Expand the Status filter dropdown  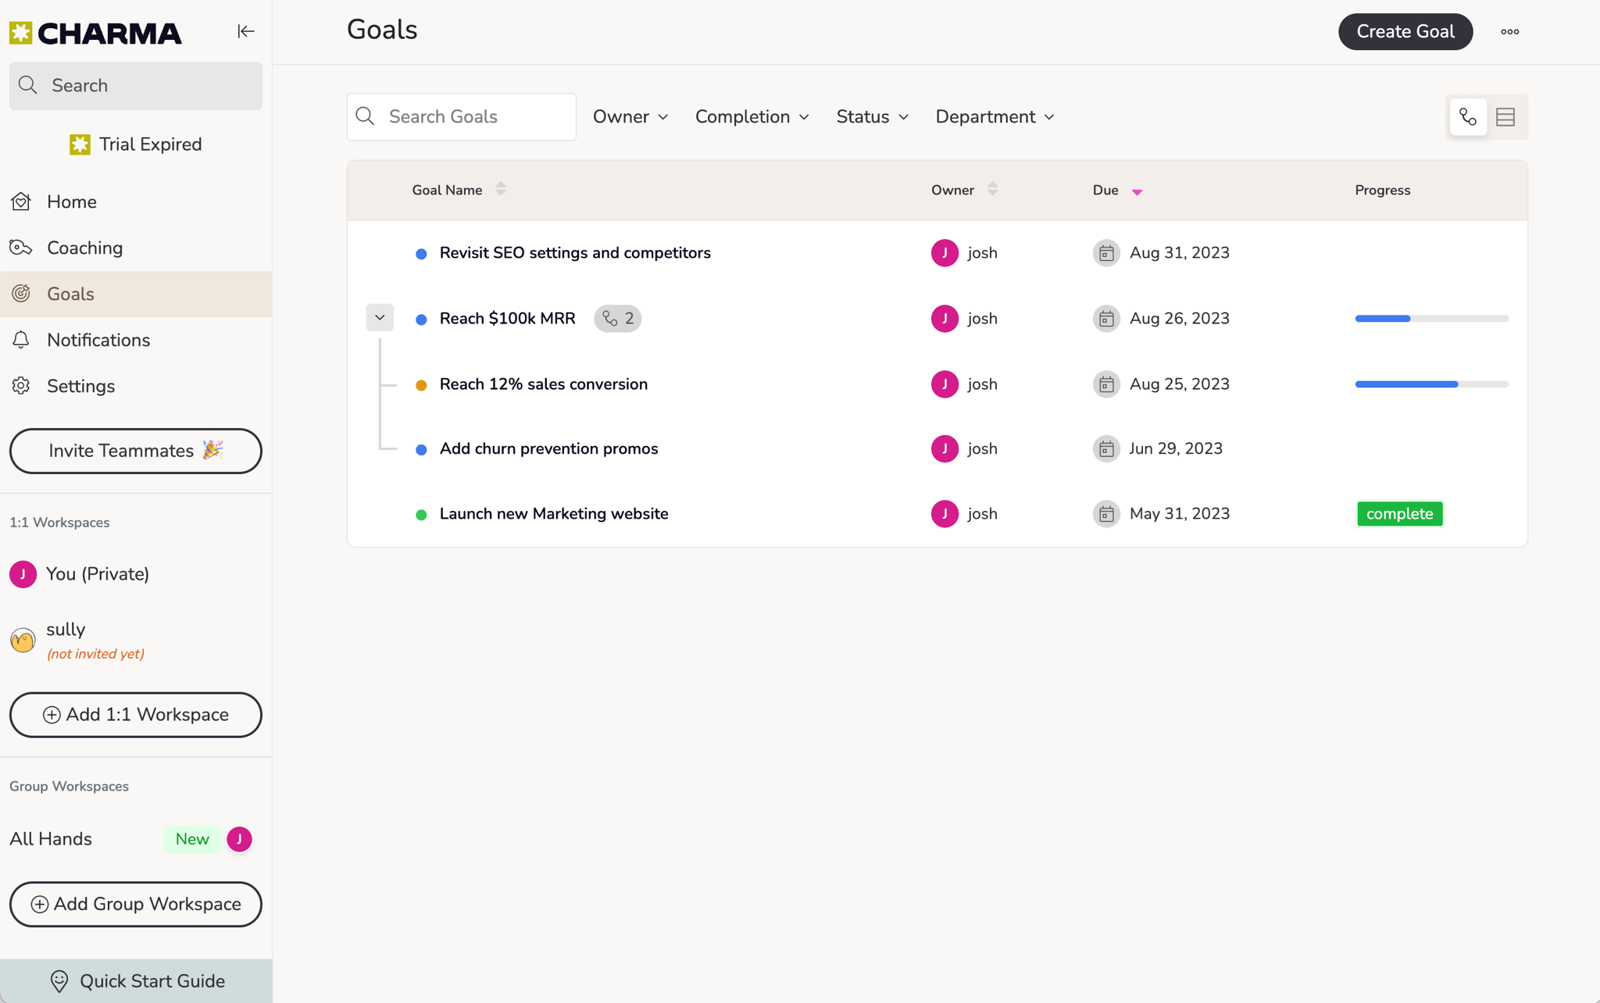tap(872, 117)
